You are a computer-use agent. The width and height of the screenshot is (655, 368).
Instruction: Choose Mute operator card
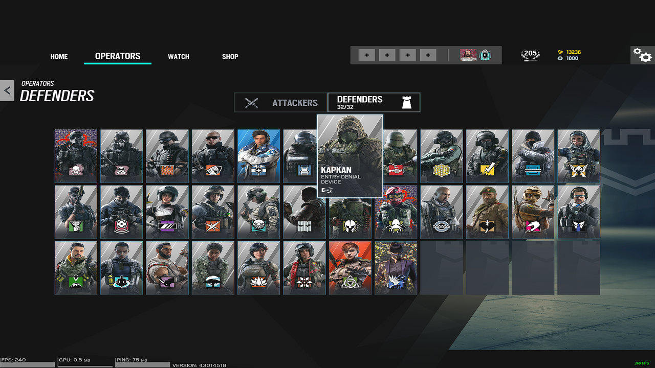click(x=121, y=156)
